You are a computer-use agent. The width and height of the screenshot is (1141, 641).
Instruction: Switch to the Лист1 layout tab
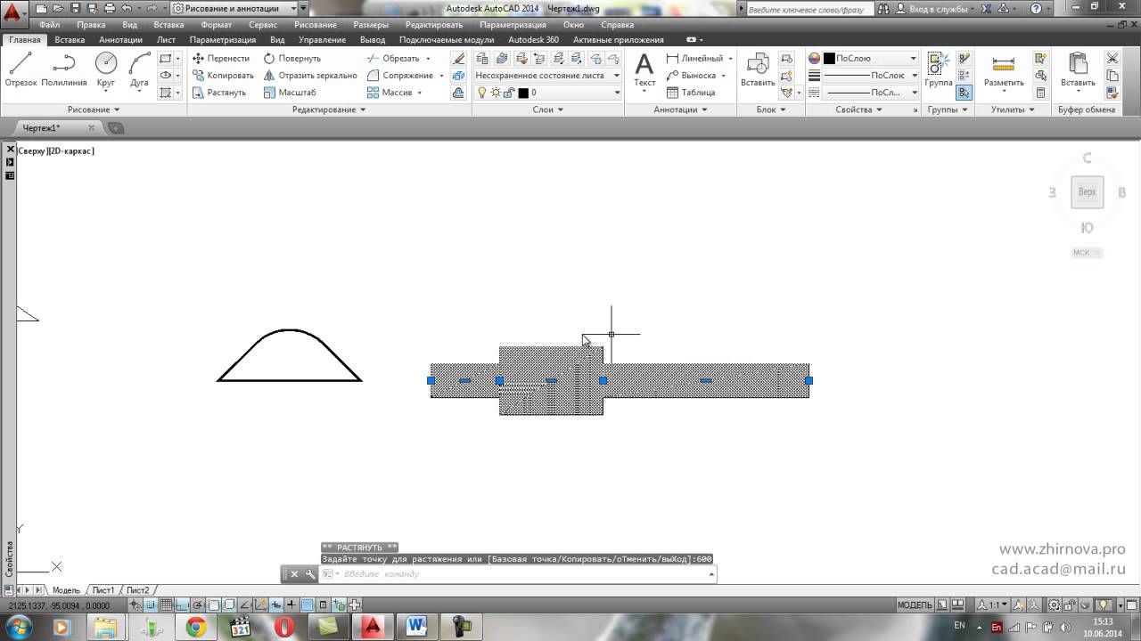103,590
